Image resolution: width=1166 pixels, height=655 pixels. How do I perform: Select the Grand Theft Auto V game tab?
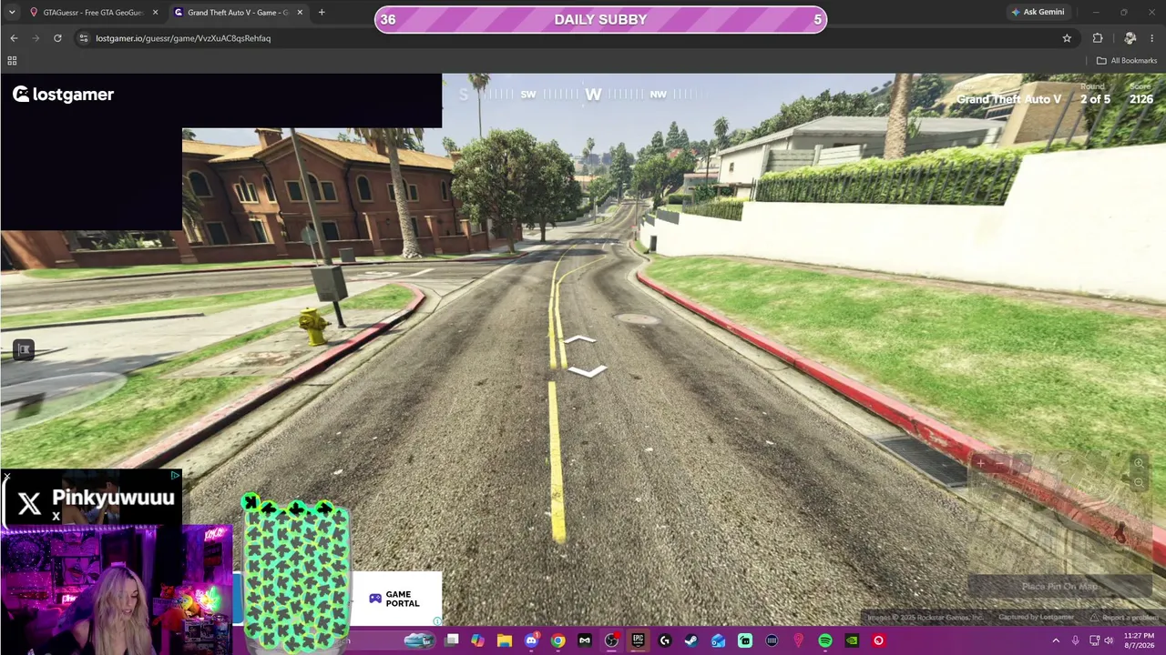(x=238, y=13)
